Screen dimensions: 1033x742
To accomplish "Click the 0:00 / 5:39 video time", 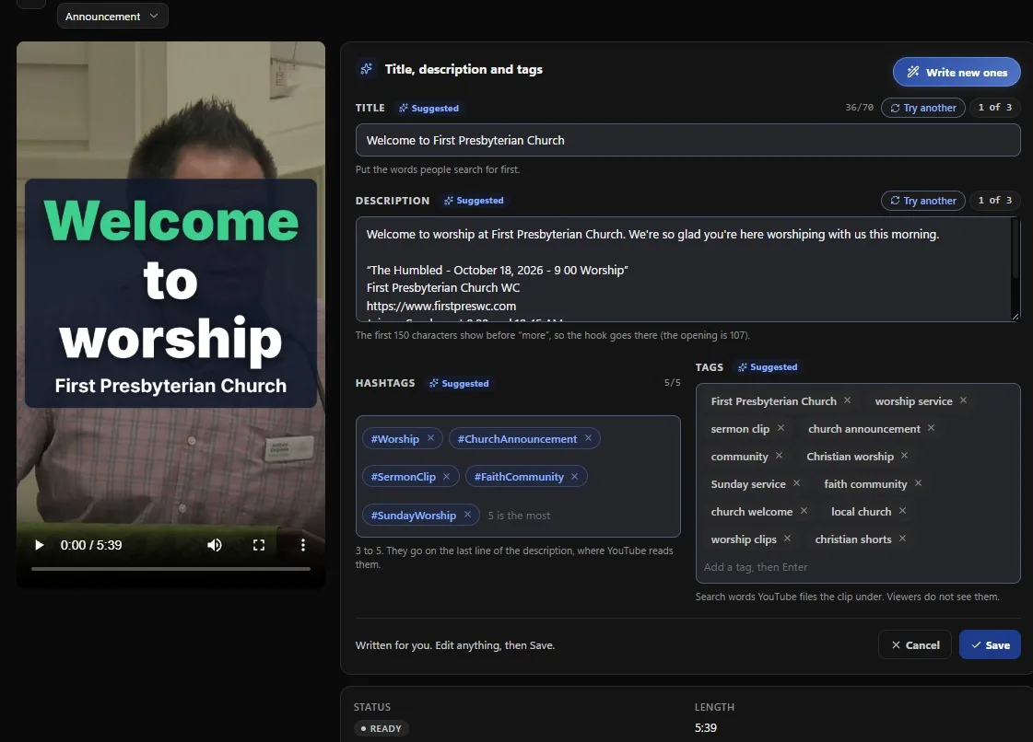I will (x=91, y=545).
